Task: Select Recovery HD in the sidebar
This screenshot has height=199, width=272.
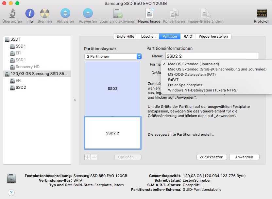Action: pyautogui.click(x=37, y=67)
